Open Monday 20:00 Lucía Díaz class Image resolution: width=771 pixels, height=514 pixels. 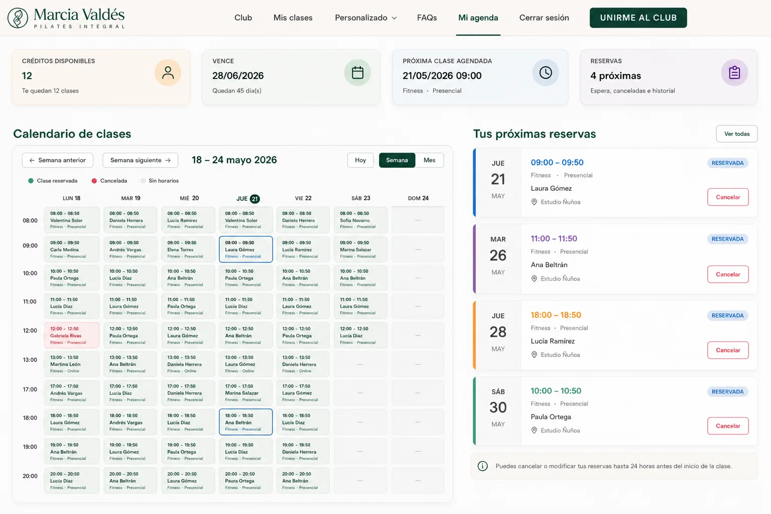[72, 480]
